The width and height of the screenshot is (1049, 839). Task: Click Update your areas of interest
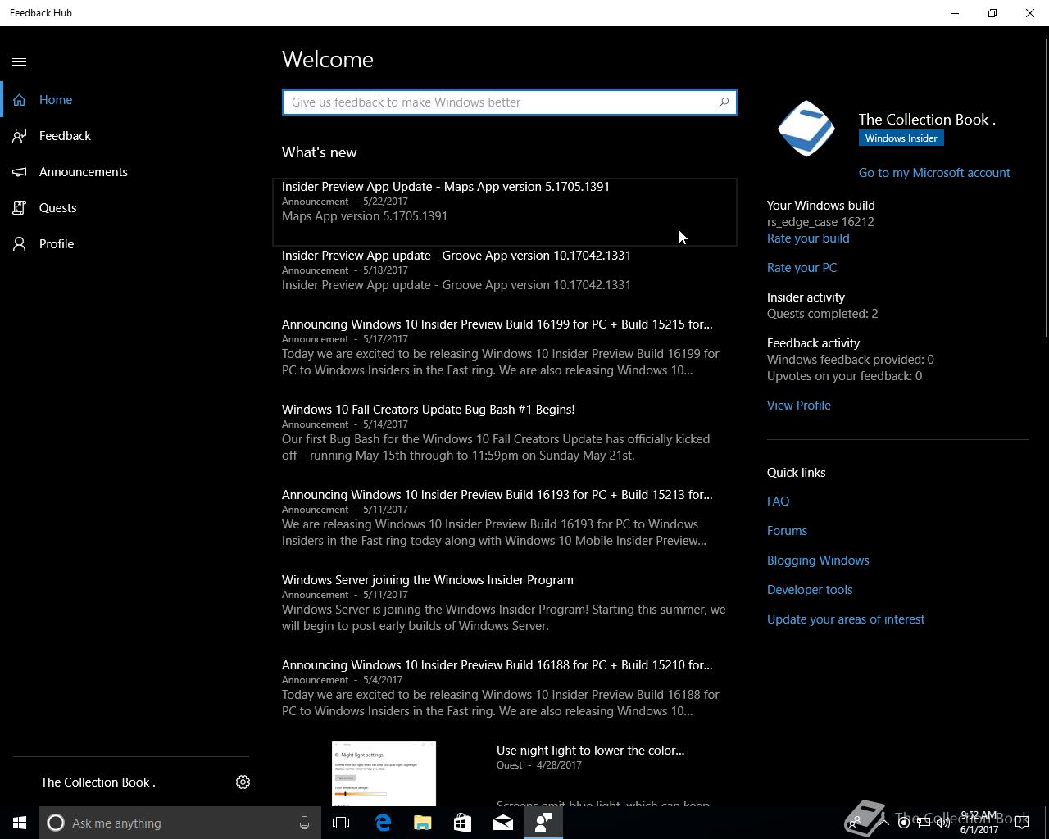pyautogui.click(x=846, y=619)
